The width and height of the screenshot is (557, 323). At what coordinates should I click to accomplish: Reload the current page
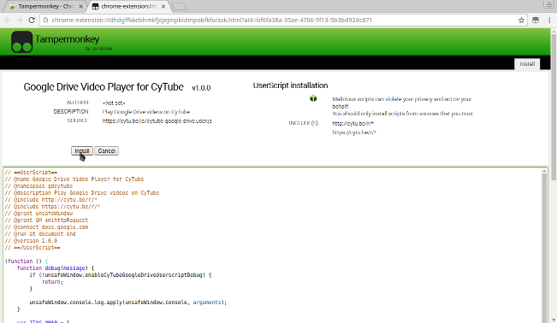tap(32, 21)
